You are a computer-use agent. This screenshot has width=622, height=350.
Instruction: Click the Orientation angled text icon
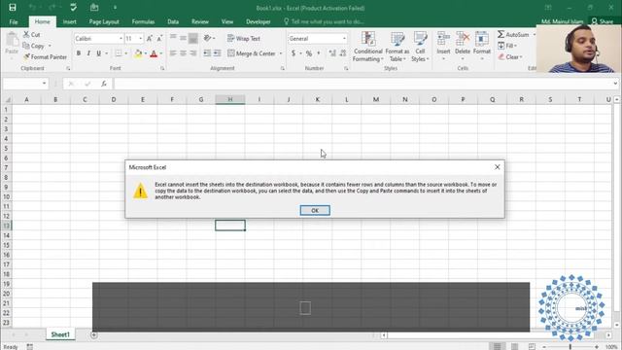(207, 38)
